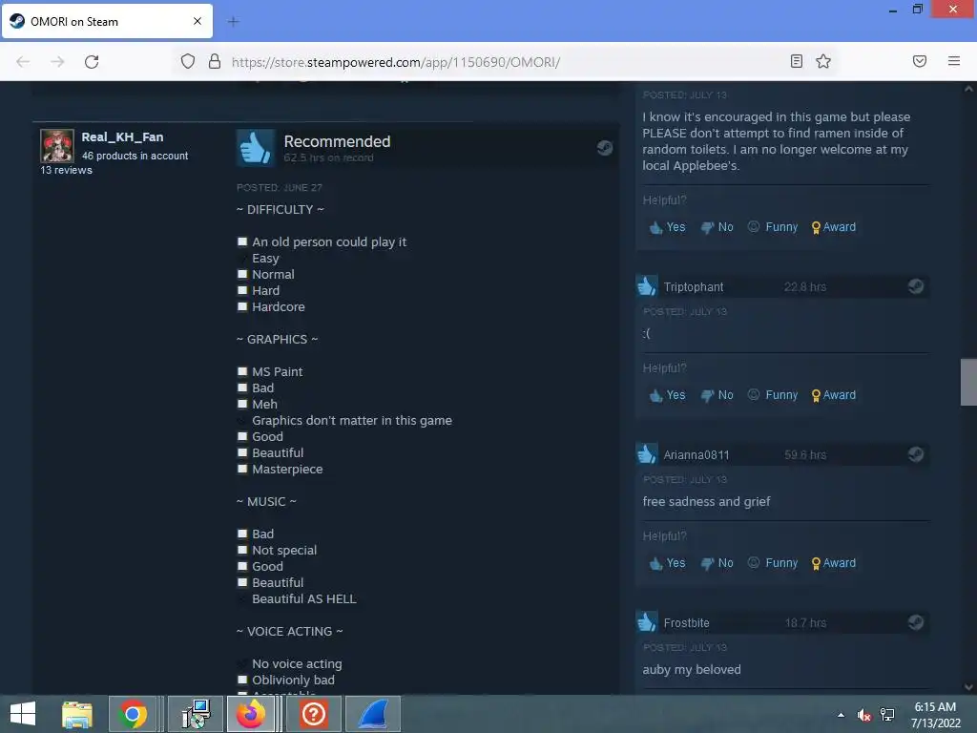
Task: Toggle reader view icon
Action: pos(797,61)
